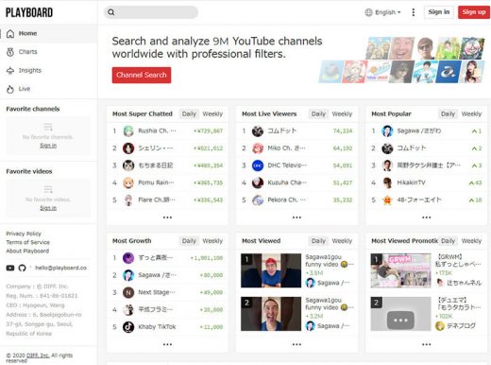The height and width of the screenshot is (365, 491).
Task: Open the first Most Viewed video thumbnail
Action: [x=271, y=270]
